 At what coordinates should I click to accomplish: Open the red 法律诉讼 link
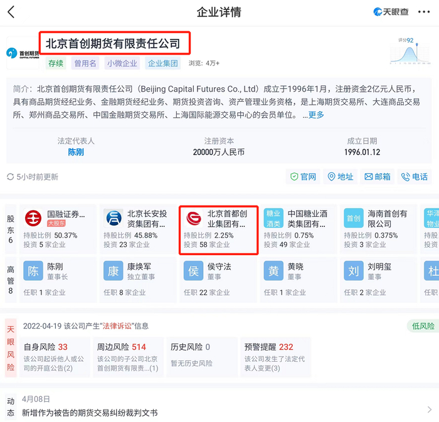click(117, 326)
